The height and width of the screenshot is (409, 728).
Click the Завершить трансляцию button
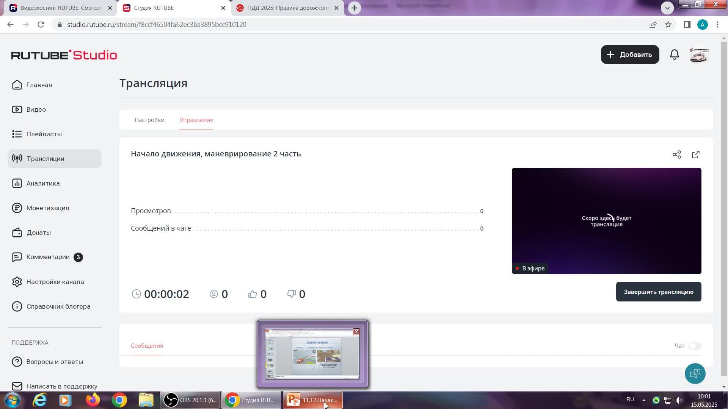pos(658,292)
